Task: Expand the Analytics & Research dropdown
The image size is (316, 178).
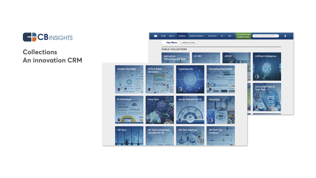Action: 197,36
